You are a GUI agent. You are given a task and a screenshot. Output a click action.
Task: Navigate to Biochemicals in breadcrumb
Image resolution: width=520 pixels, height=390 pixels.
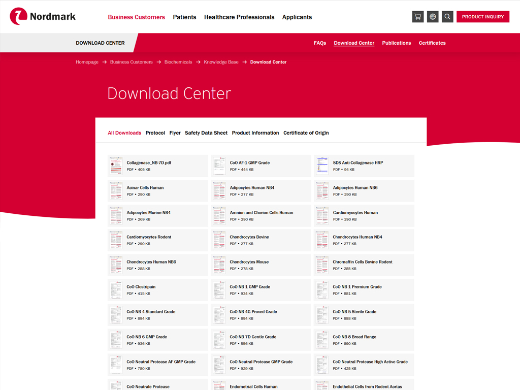click(x=178, y=62)
